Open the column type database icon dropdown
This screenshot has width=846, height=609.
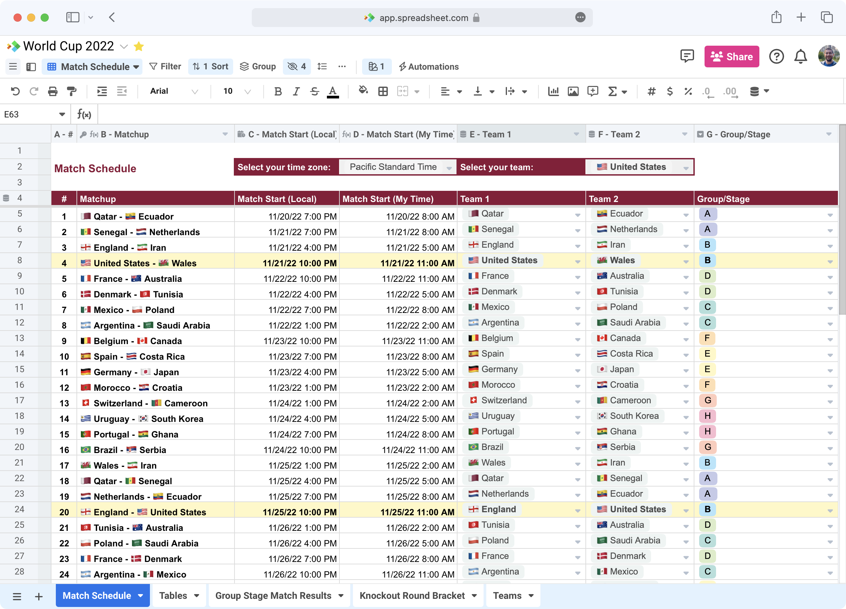pos(759,91)
